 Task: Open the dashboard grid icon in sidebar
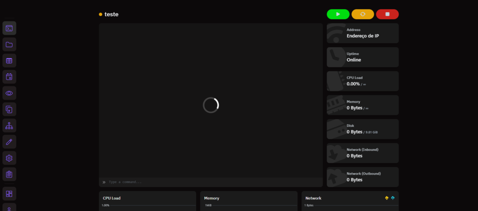click(9, 194)
